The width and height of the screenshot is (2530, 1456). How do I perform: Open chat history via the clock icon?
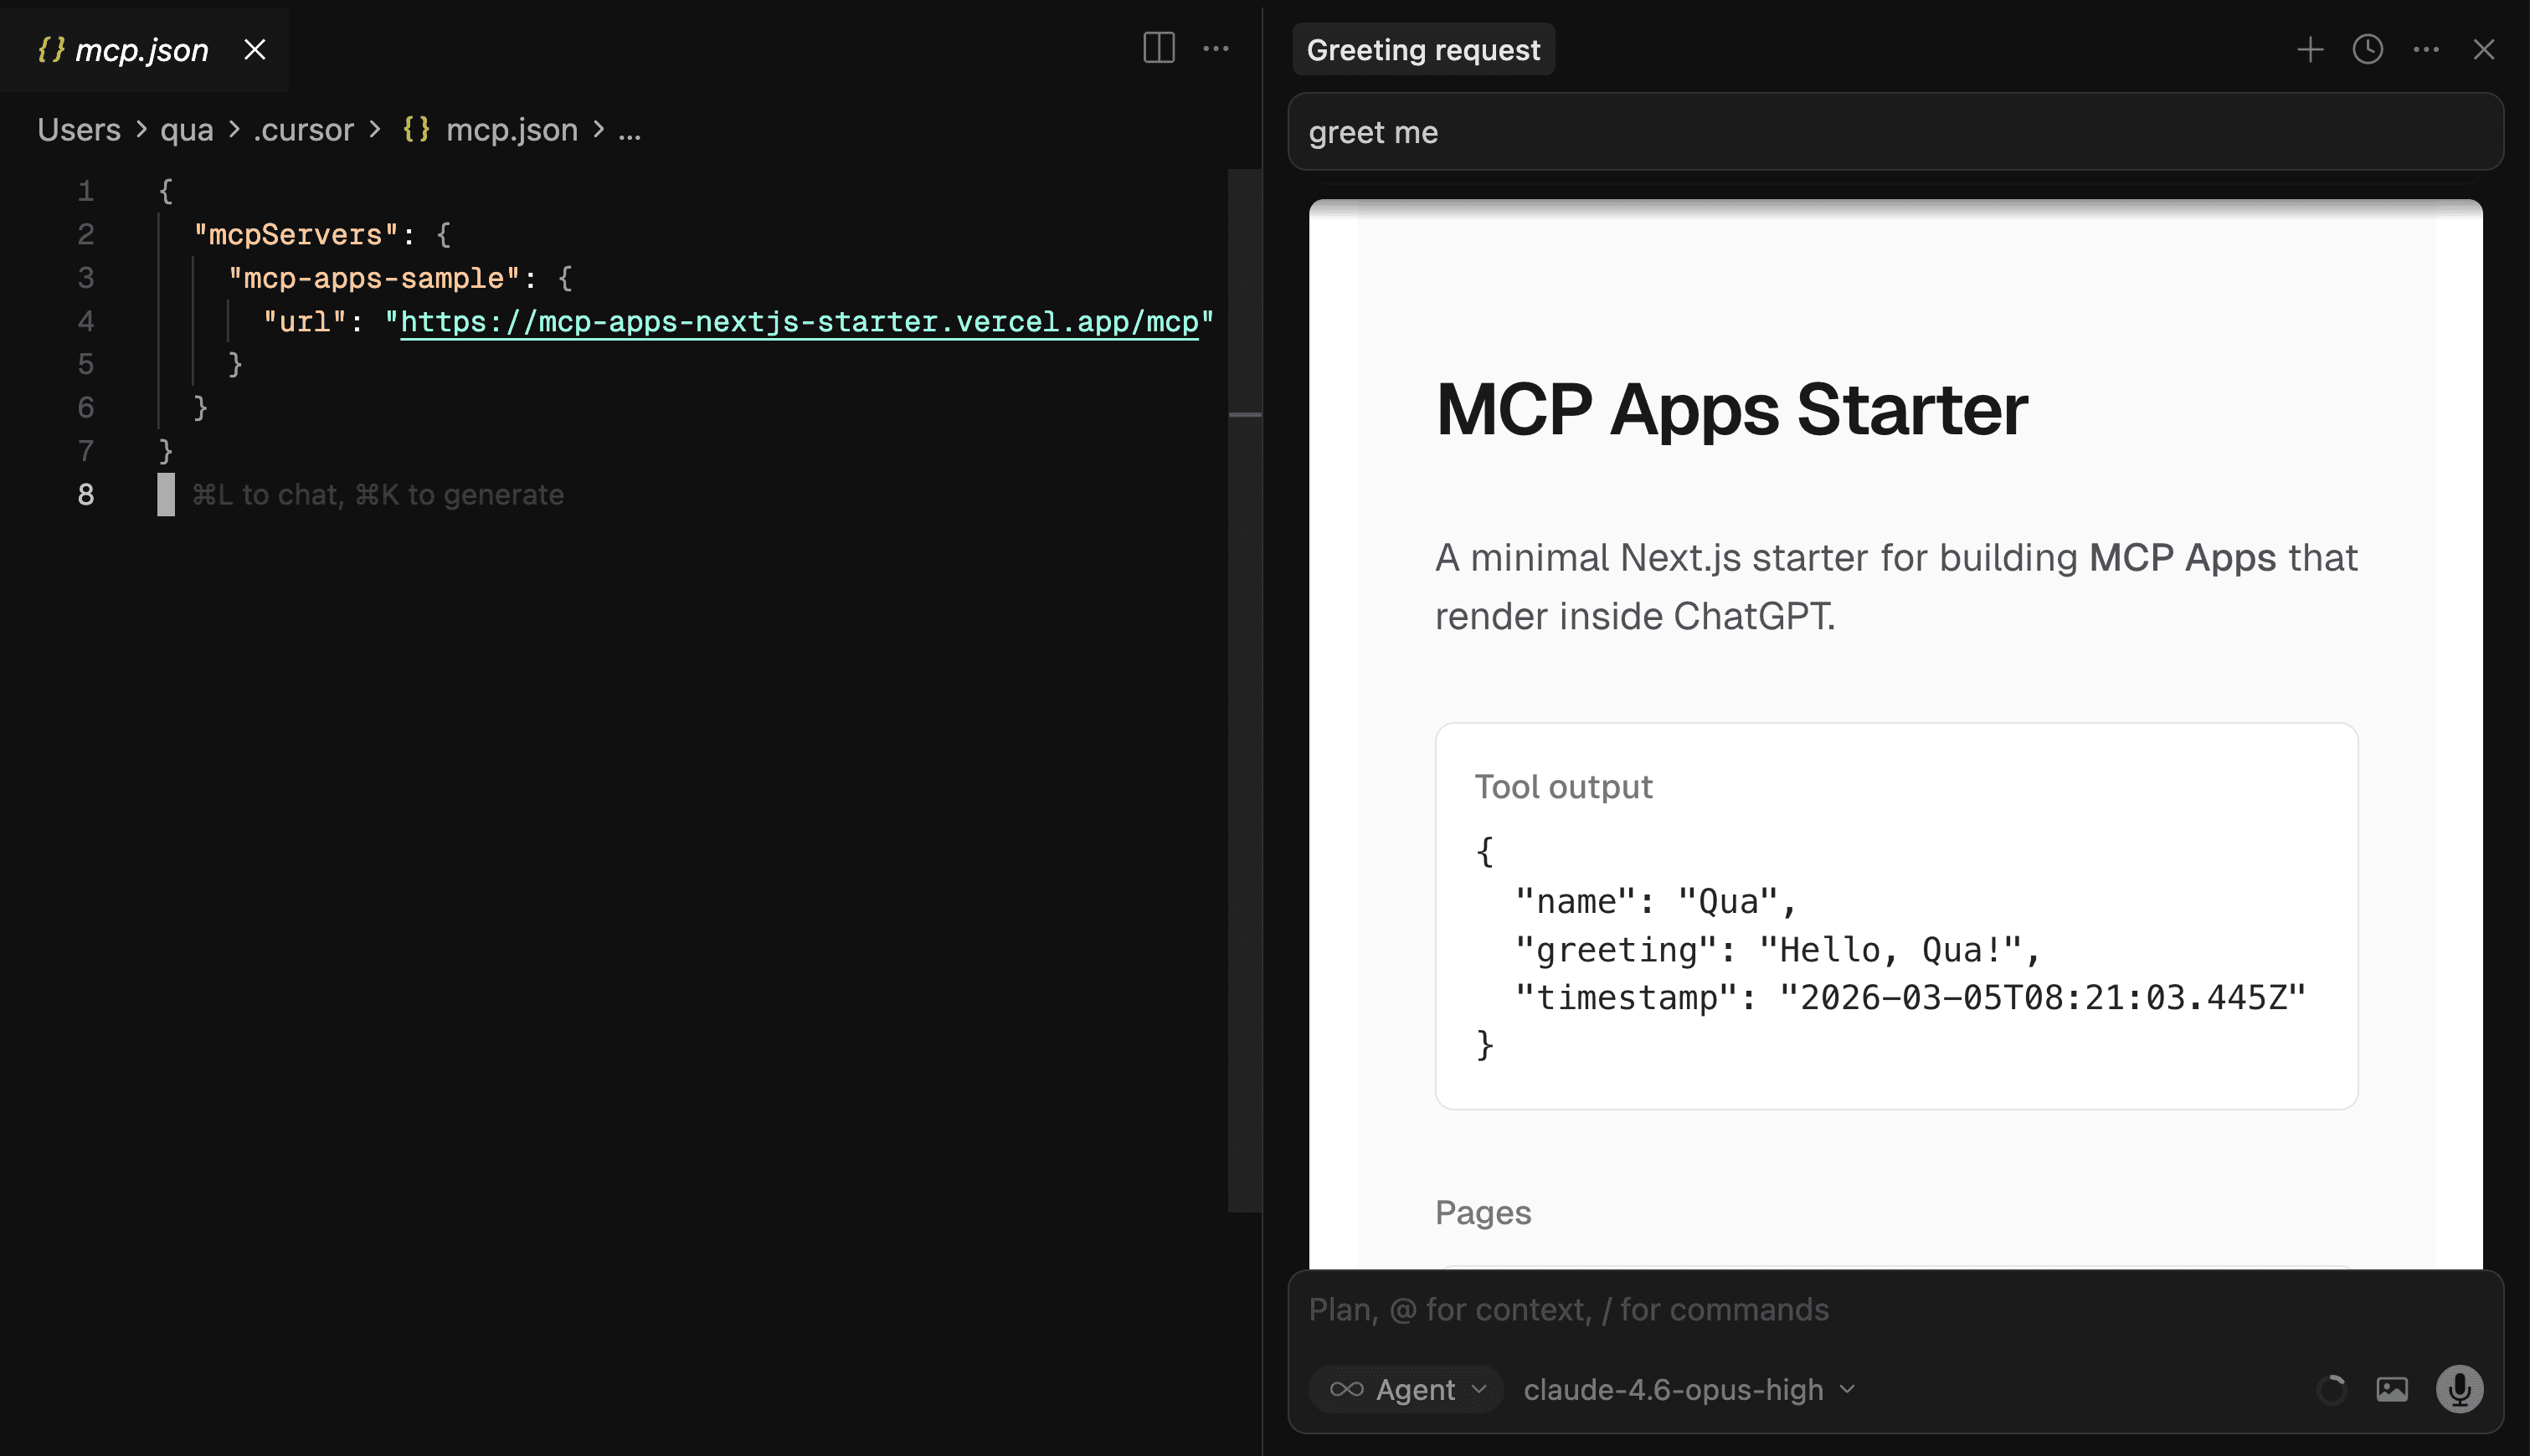coord(2369,49)
